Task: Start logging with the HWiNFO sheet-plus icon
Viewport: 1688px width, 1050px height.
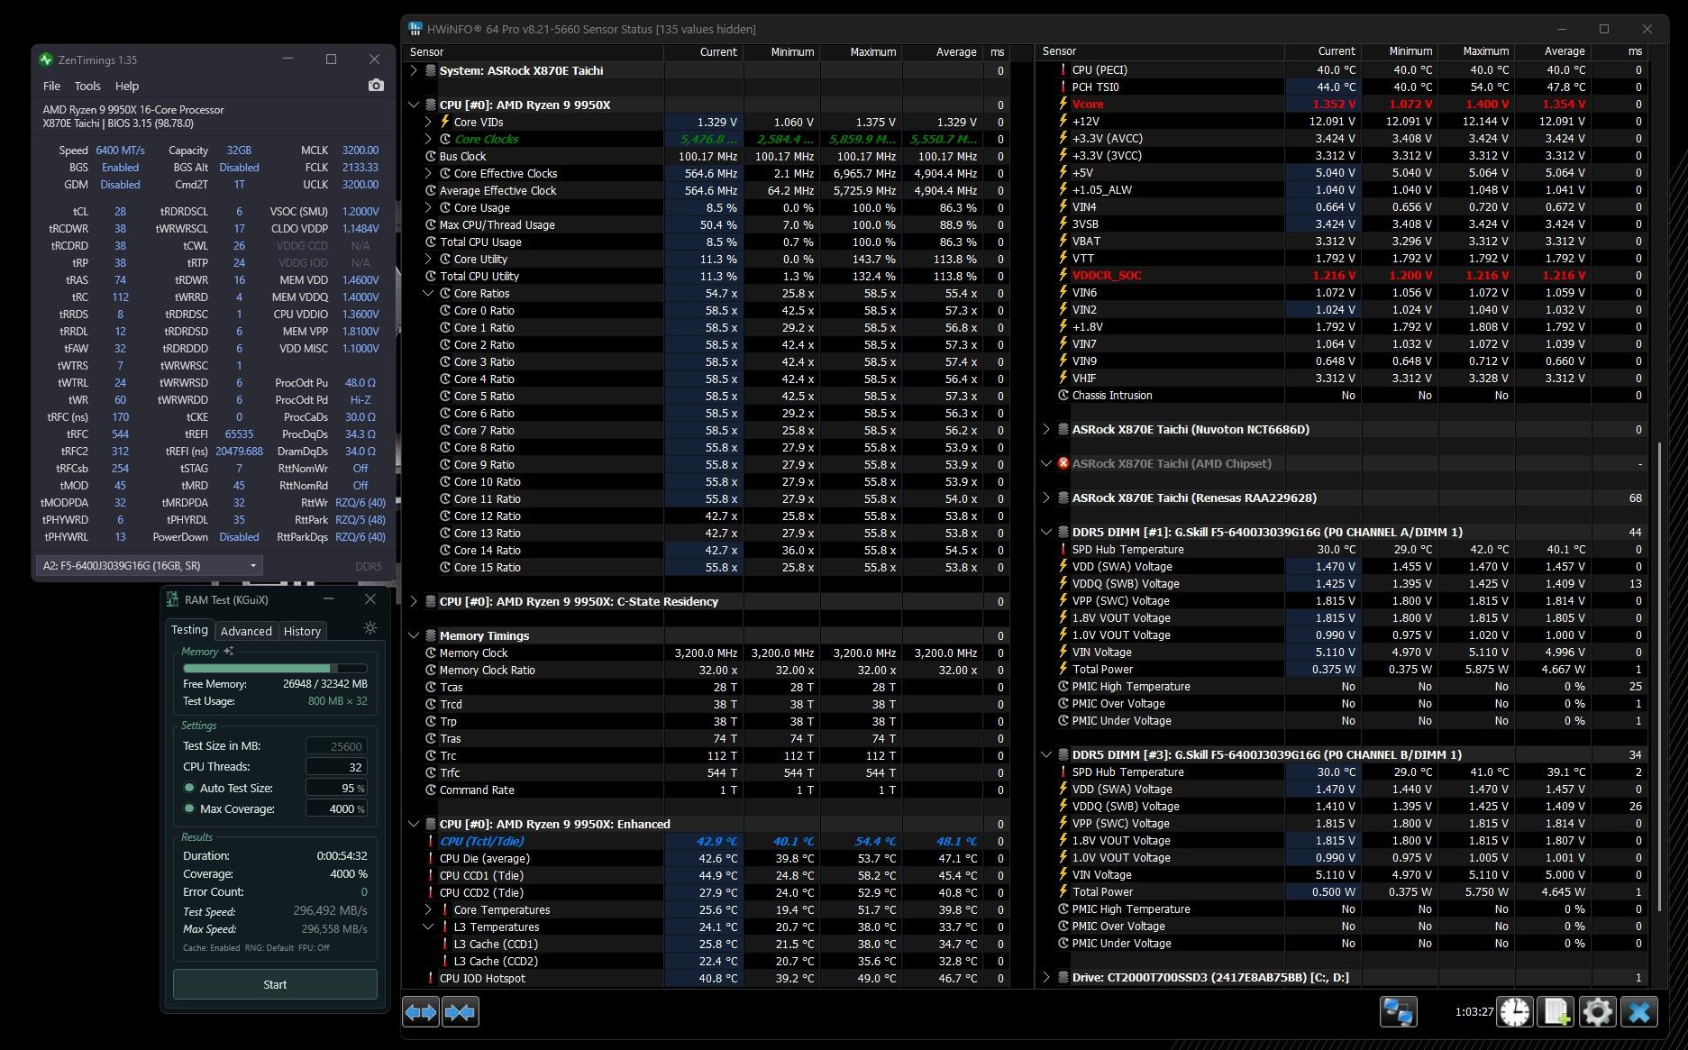Action: pos(1556,1011)
